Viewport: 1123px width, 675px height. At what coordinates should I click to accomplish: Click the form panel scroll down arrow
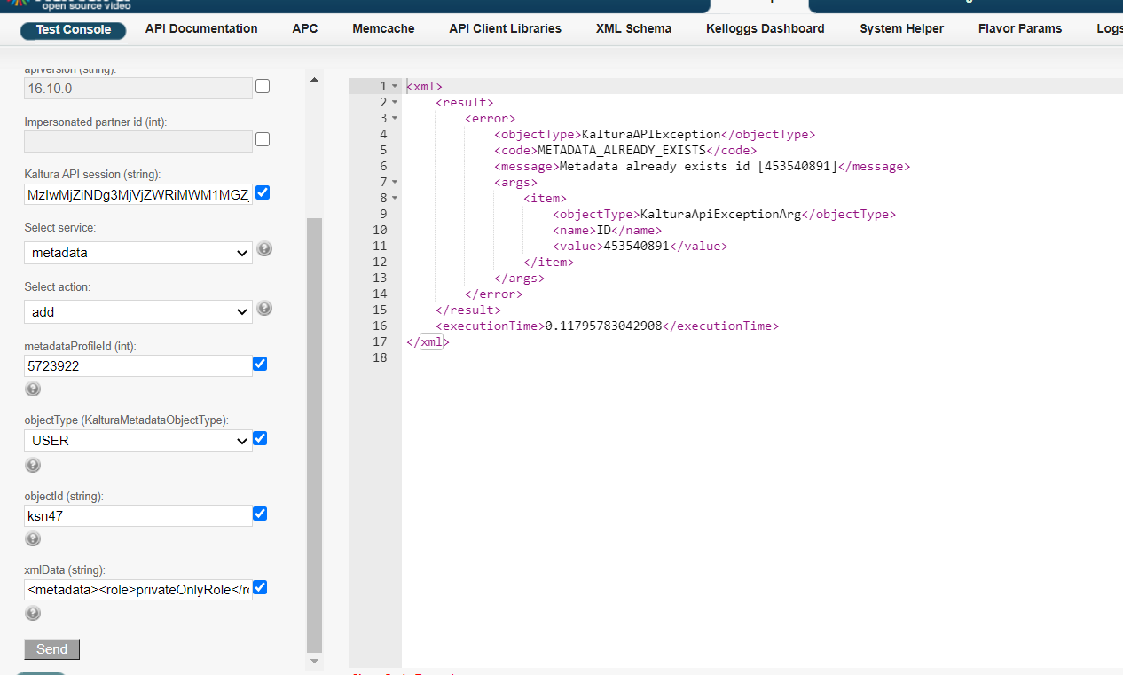pyautogui.click(x=314, y=661)
